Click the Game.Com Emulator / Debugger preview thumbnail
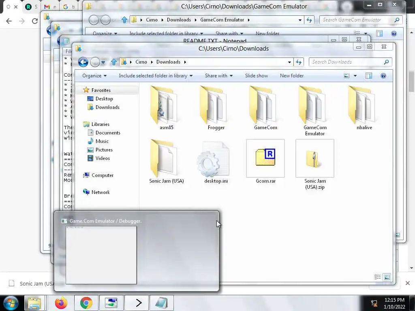The image size is (415, 311). [101, 255]
